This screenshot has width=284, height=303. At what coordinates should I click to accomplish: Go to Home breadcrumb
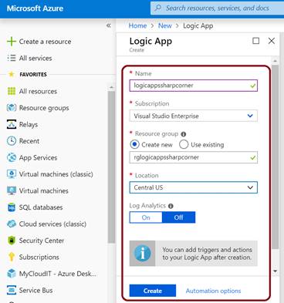coord(137,25)
